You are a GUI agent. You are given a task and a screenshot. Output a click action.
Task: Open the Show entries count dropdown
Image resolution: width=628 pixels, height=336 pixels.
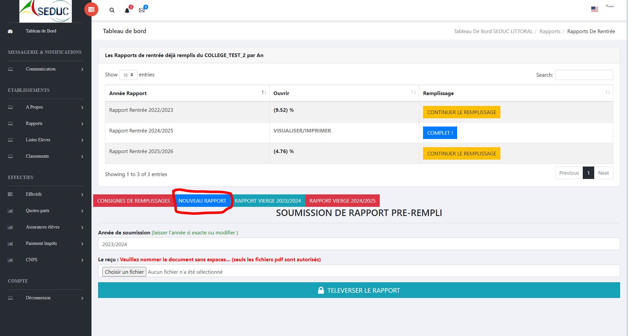click(128, 75)
